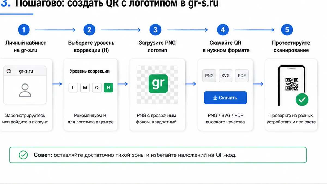Screen dimensions: 327x184
Task: Select correction level M
Action: pos(85,88)
